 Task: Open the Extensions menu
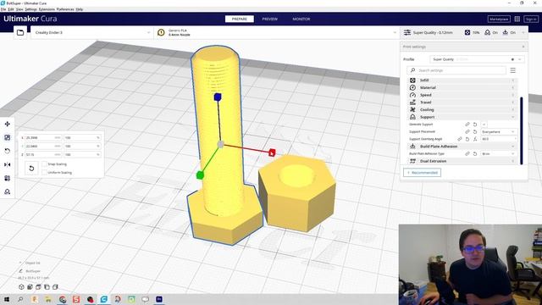coord(47,9)
